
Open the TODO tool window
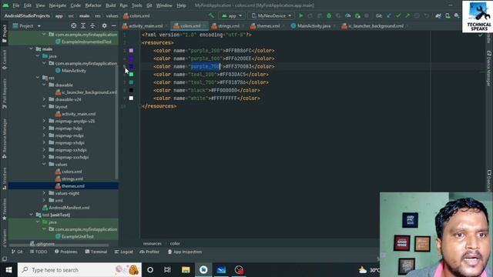pyautogui.click(x=39, y=252)
